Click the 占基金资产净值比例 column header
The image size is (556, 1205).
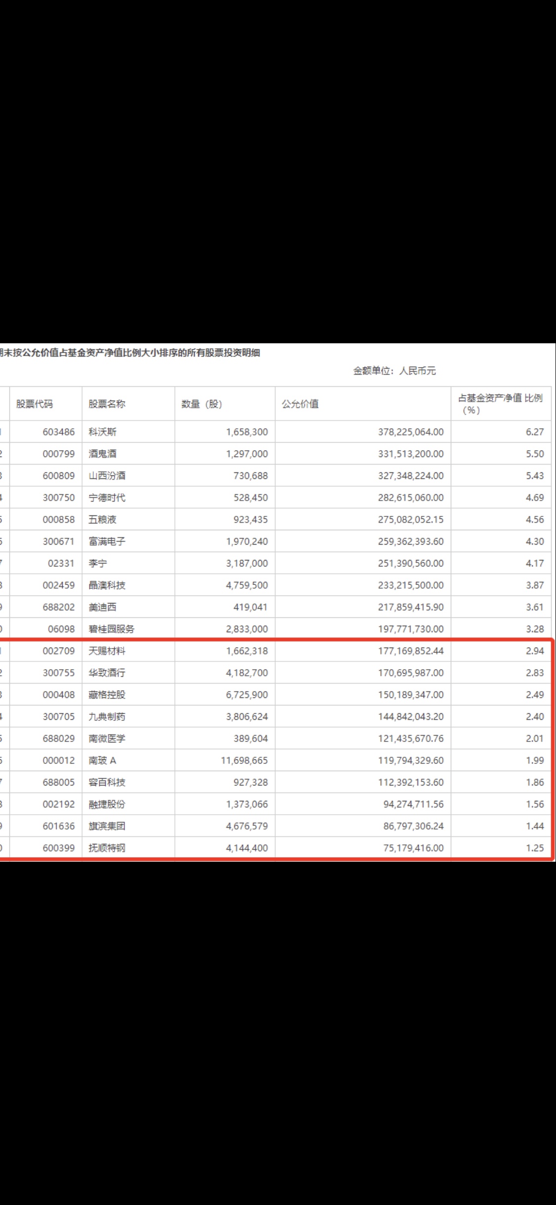pyautogui.click(x=501, y=404)
